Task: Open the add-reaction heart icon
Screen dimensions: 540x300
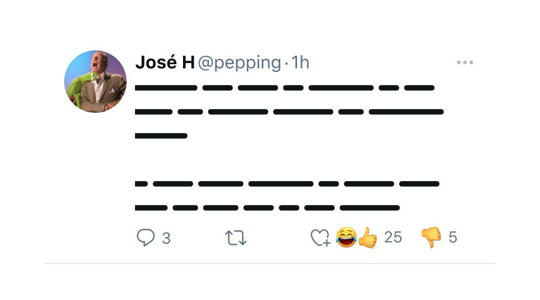Action: click(320, 238)
